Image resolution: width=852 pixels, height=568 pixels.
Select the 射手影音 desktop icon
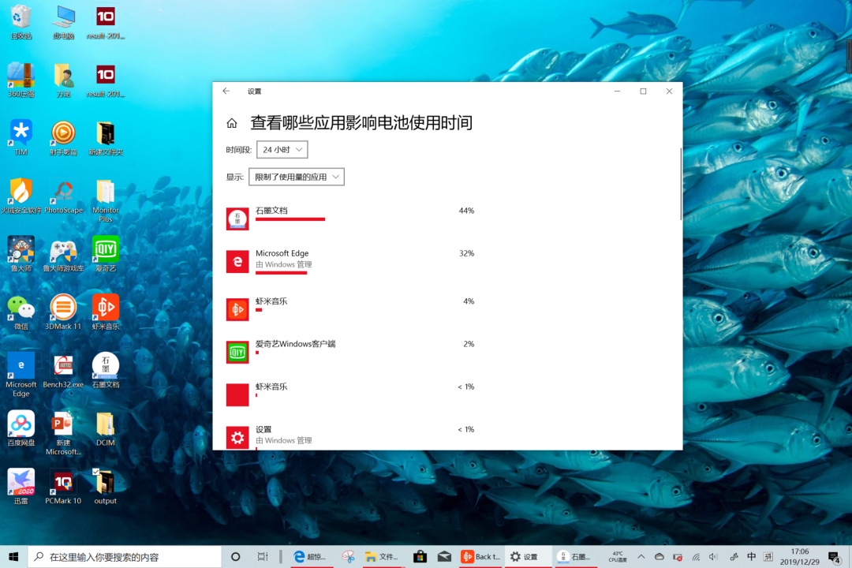pos(63,138)
